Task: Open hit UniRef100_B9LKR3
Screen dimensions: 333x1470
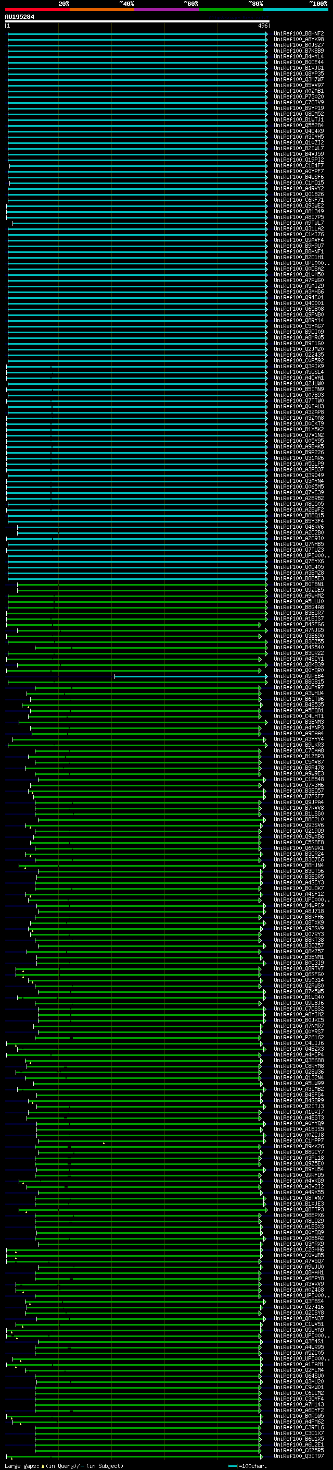Action: point(298,745)
